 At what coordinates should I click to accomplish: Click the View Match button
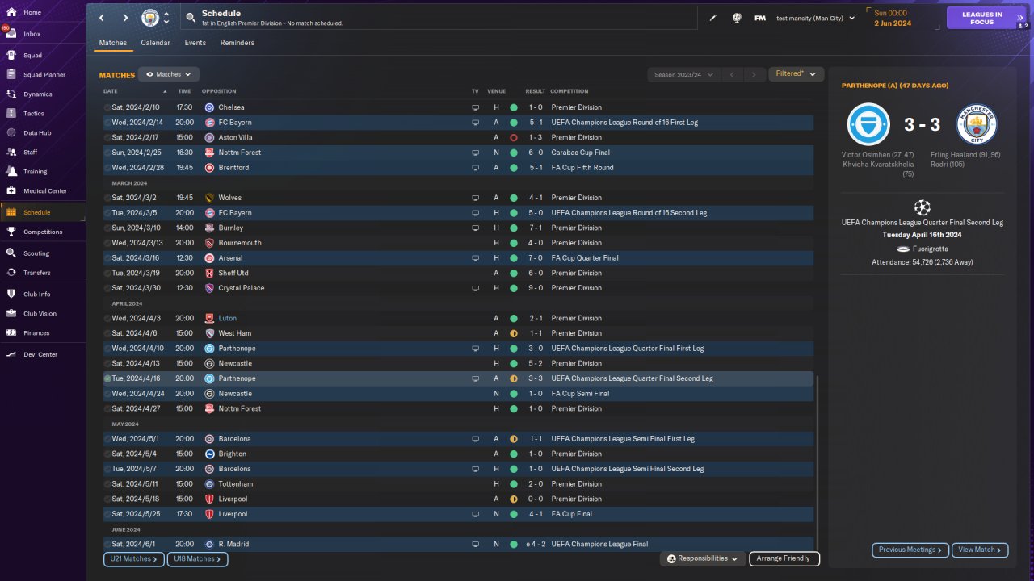(980, 550)
